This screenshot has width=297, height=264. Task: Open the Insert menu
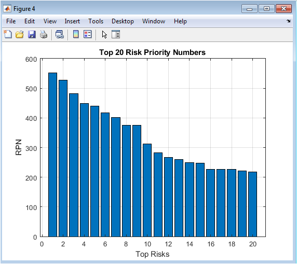tap(72, 21)
